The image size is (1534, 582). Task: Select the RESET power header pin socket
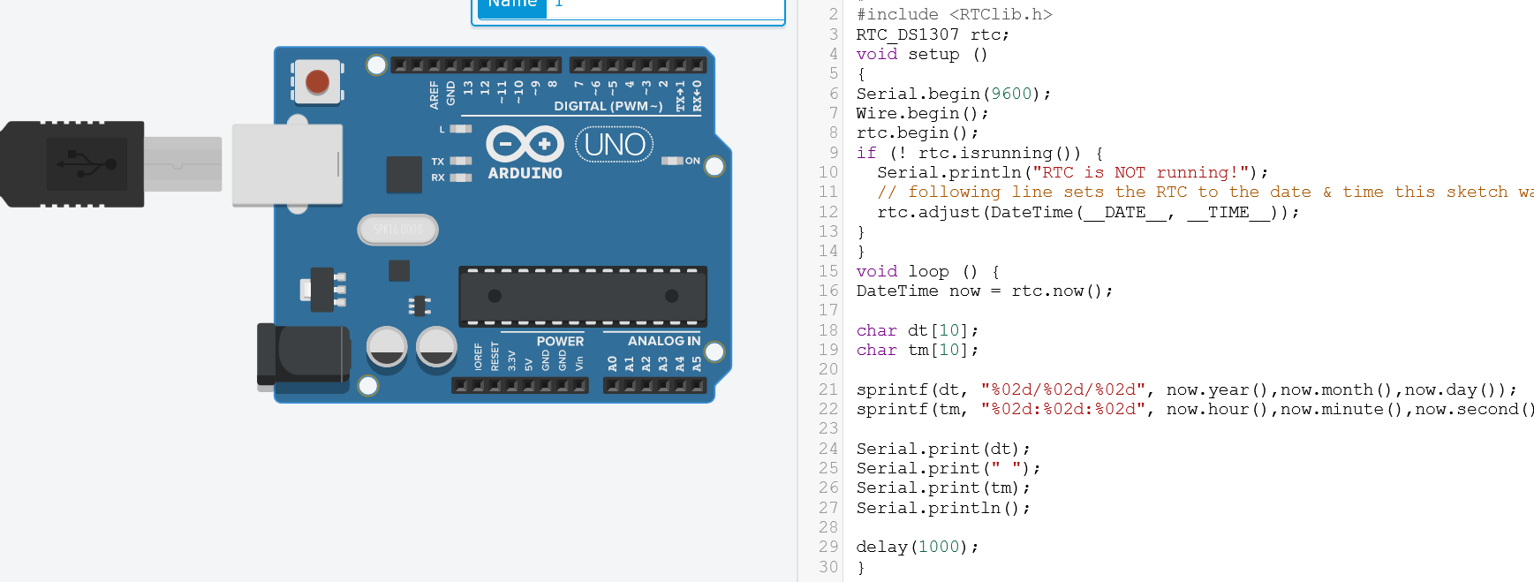[x=495, y=386]
